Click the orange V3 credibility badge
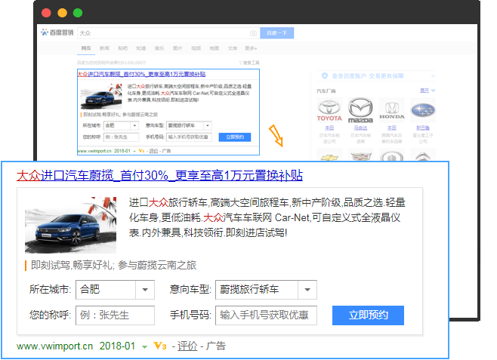Viewport: 497px width, 360px height. pyautogui.click(x=159, y=346)
